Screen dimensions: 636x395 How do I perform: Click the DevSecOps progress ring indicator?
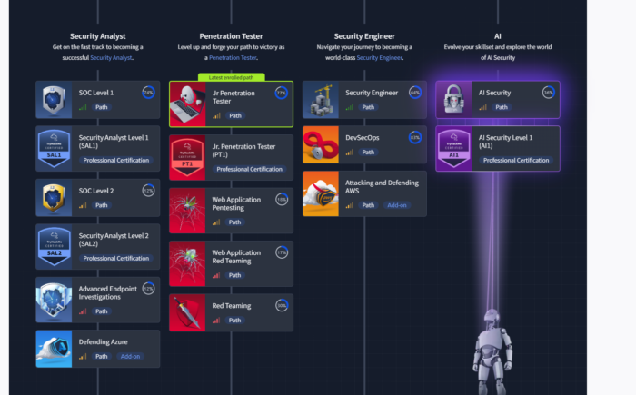[x=415, y=137]
